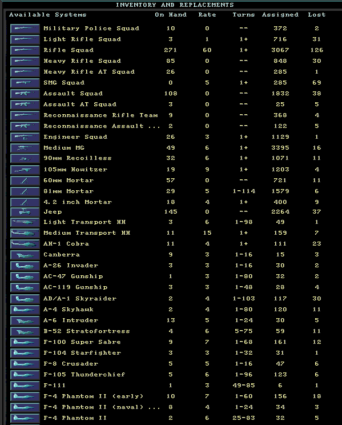Select the A-26 Invader aircraft icon
The width and height of the screenshot is (342, 425).
(25, 266)
